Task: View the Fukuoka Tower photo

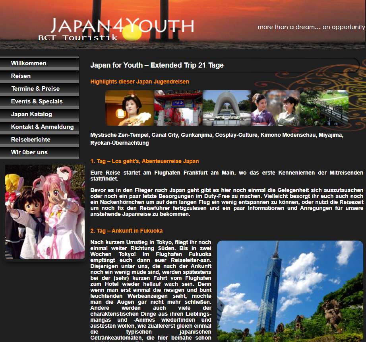Action: click(x=290, y=291)
